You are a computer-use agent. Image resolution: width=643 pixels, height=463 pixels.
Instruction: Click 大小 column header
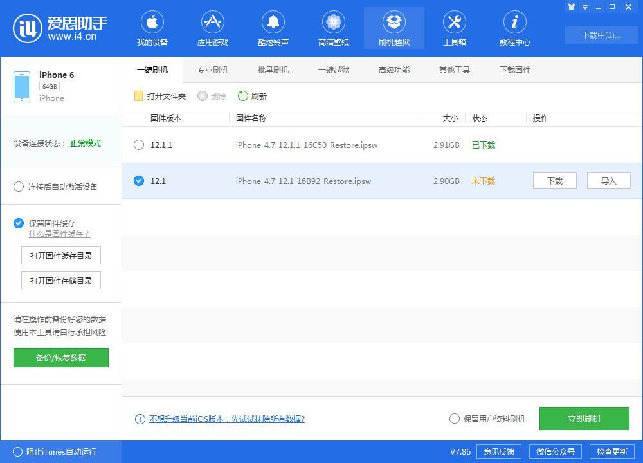[x=451, y=118]
